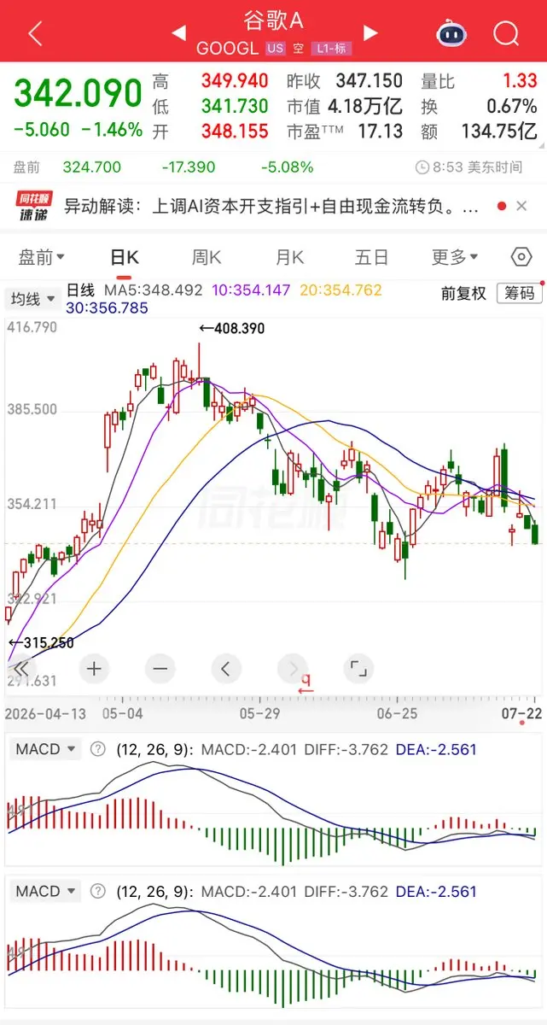The width and height of the screenshot is (547, 1025).
Task: Expand the 盘前 pre-market dropdown tab
Action: 42,257
